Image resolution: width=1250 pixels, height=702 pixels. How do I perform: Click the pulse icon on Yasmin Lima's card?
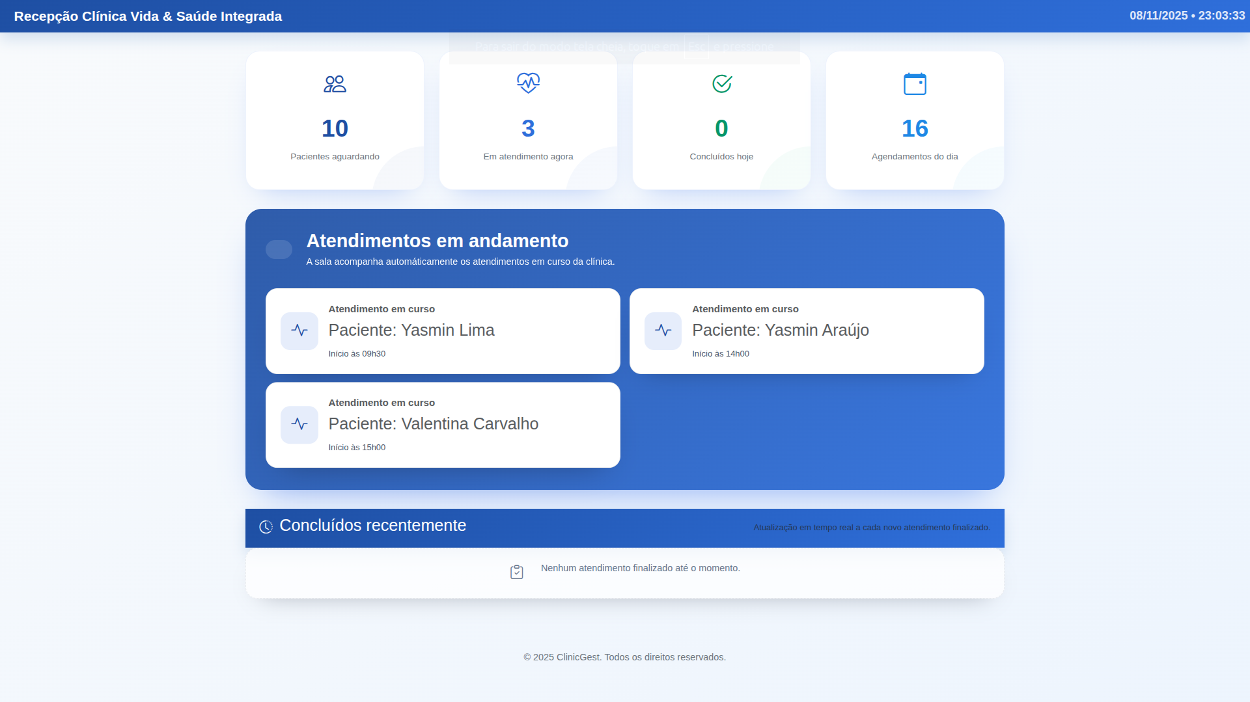299,331
